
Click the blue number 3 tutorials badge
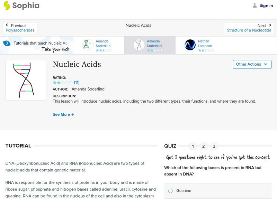pyautogui.click(x=7, y=43)
